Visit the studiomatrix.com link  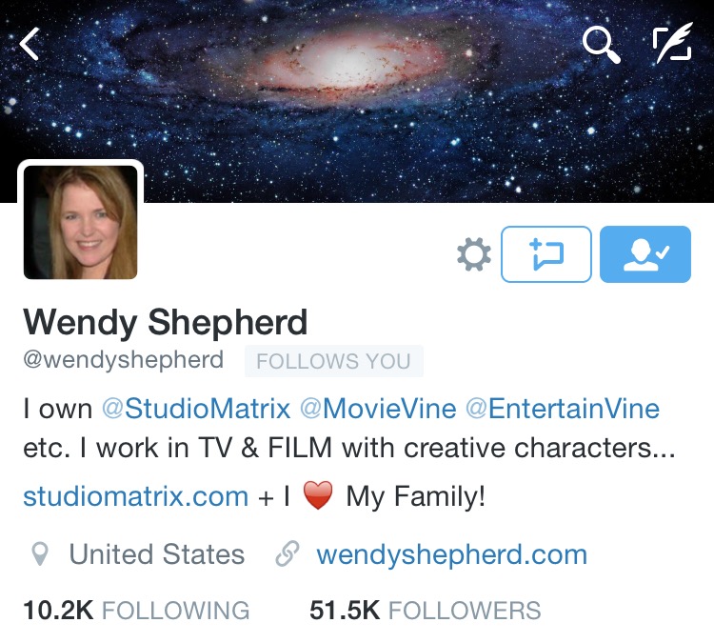pyautogui.click(x=136, y=496)
